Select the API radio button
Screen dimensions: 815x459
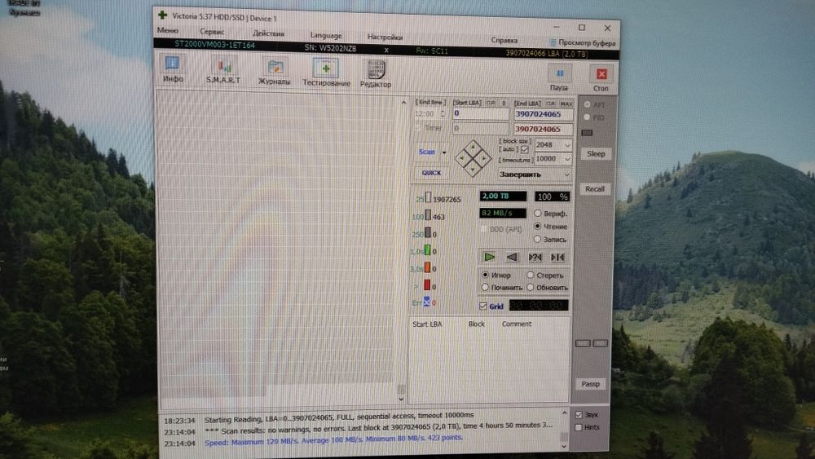588,104
